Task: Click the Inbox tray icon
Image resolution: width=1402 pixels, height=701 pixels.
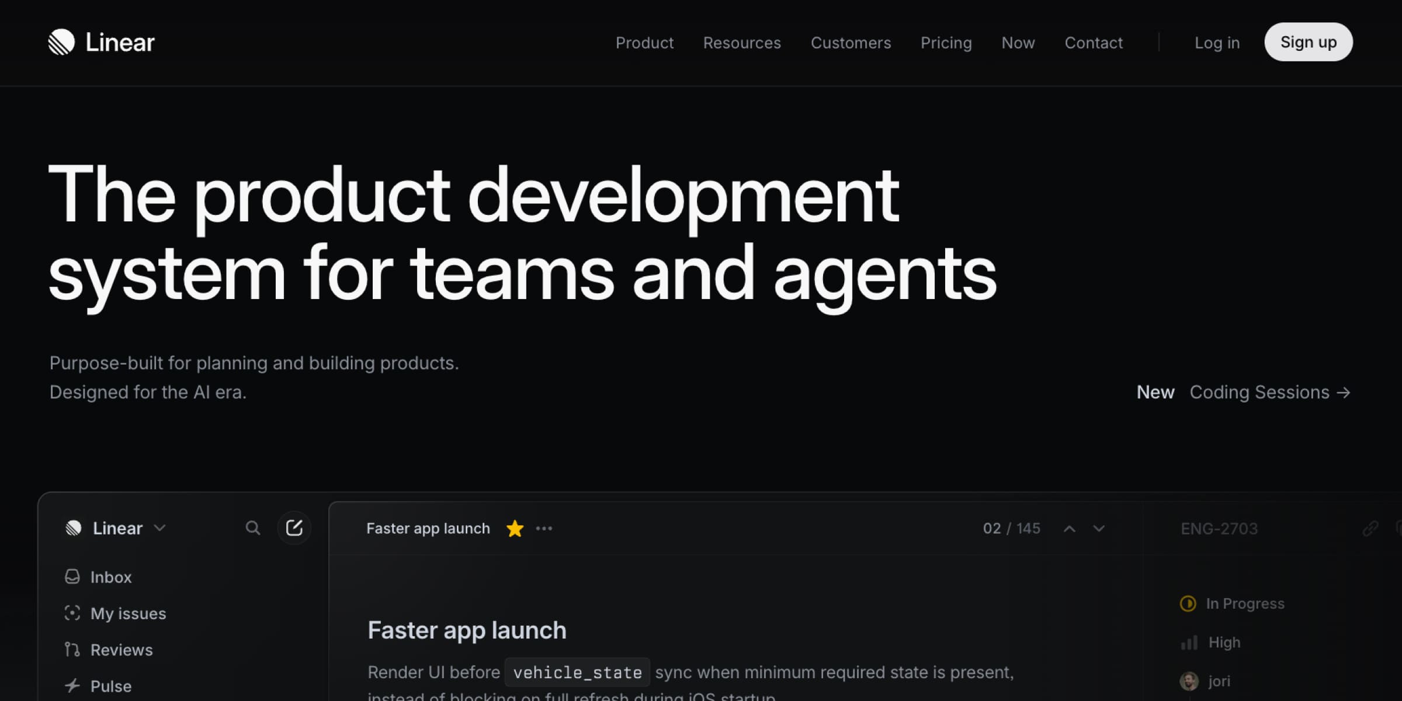Action: click(72, 577)
